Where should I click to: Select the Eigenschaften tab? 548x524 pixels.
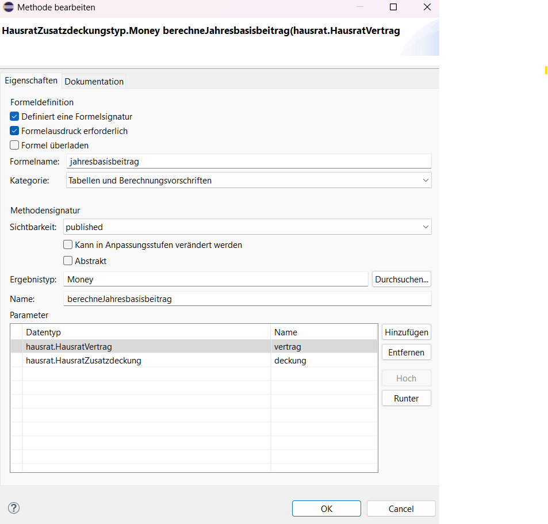[x=31, y=81]
